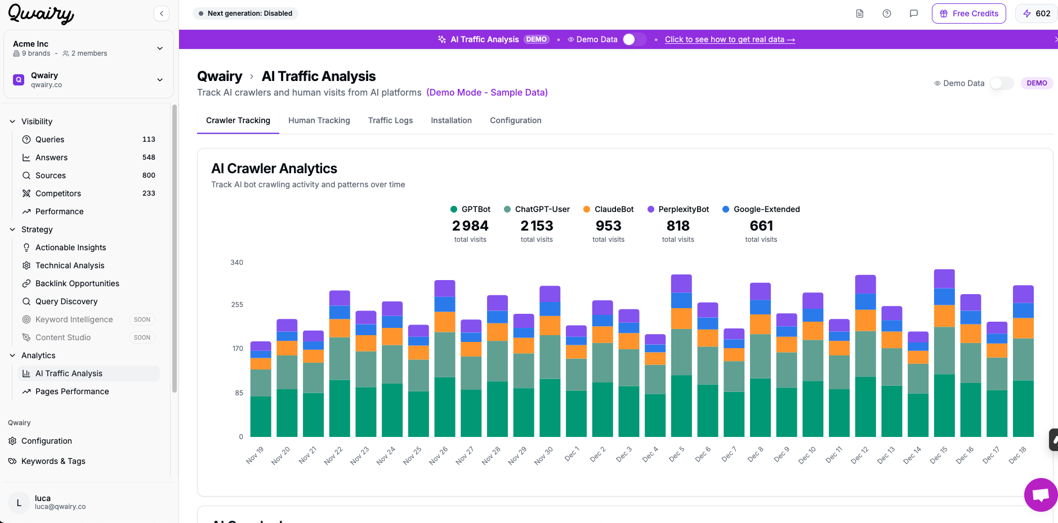Click the Nov 26 bar in the chart

[445, 358]
